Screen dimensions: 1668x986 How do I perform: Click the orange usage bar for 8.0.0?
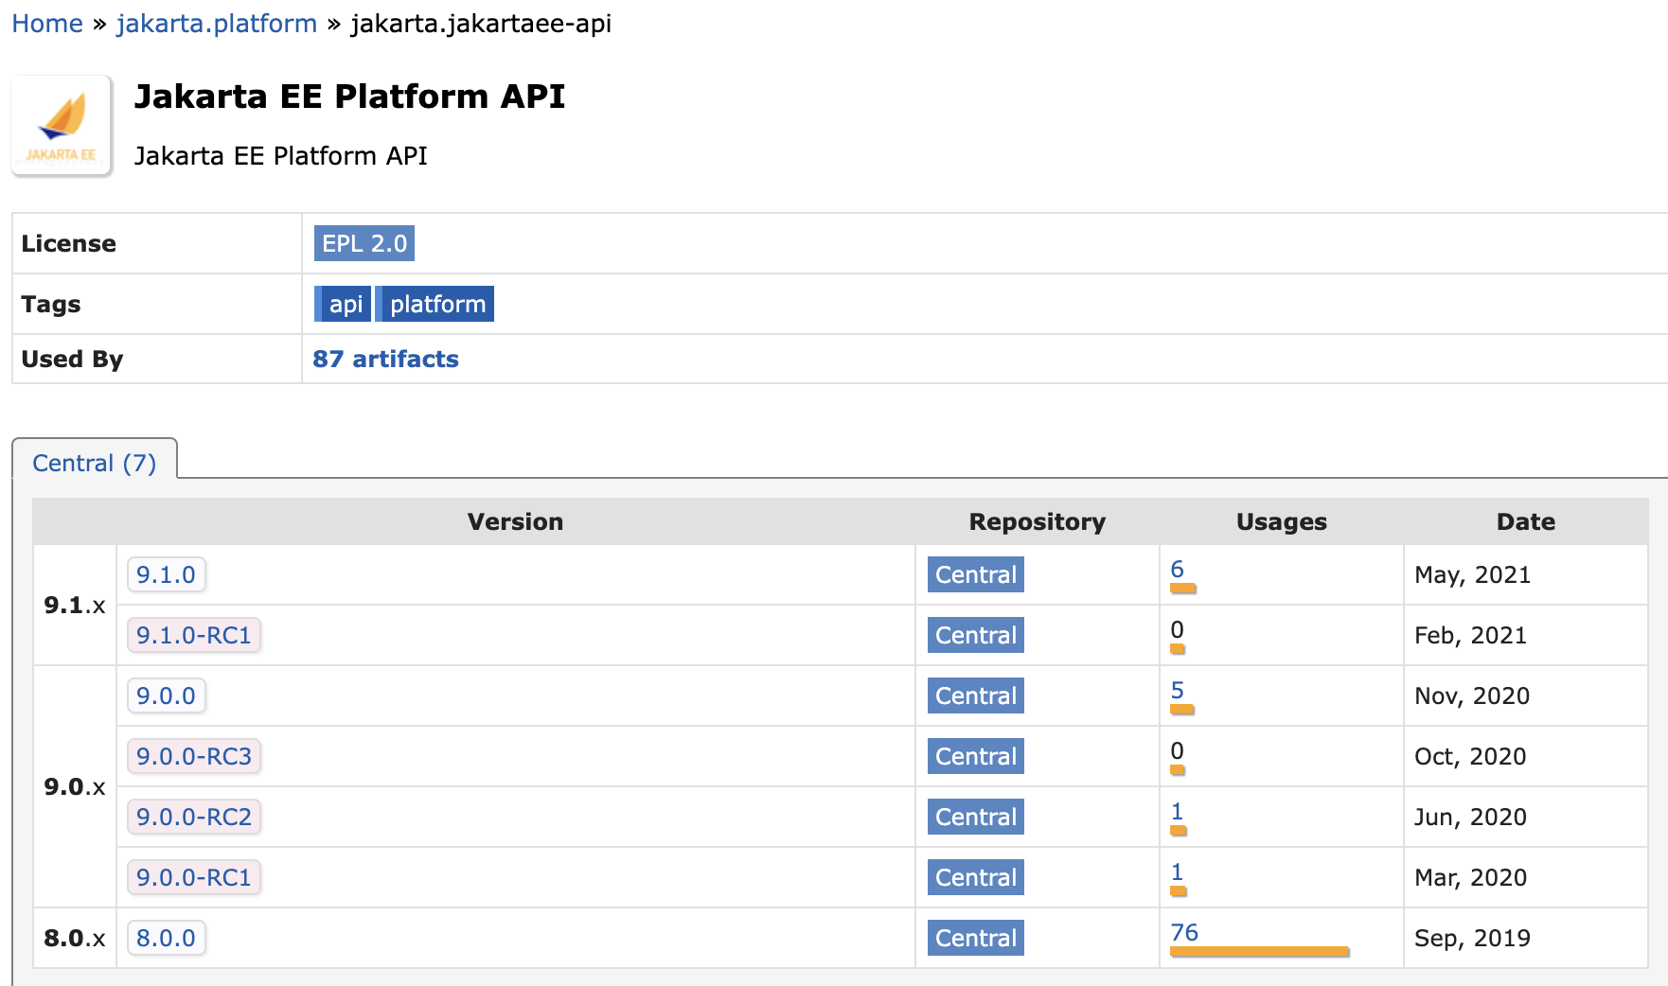[x=1259, y=951]
